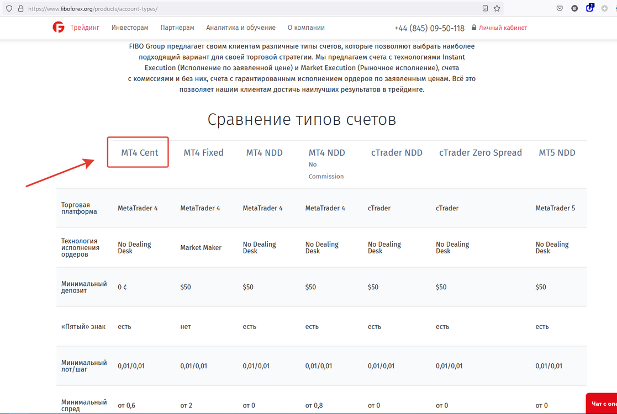Open the О компании menu
Viewport: 617px width, 414px height.
(x=306, y=28)
